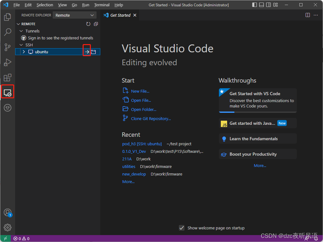323x242 pixels.
Task: Open the Explorer view in the activity bar
Action: [x=7, y=17]
